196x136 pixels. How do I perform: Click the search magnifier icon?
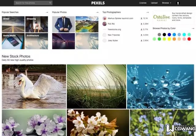(50, 3)
